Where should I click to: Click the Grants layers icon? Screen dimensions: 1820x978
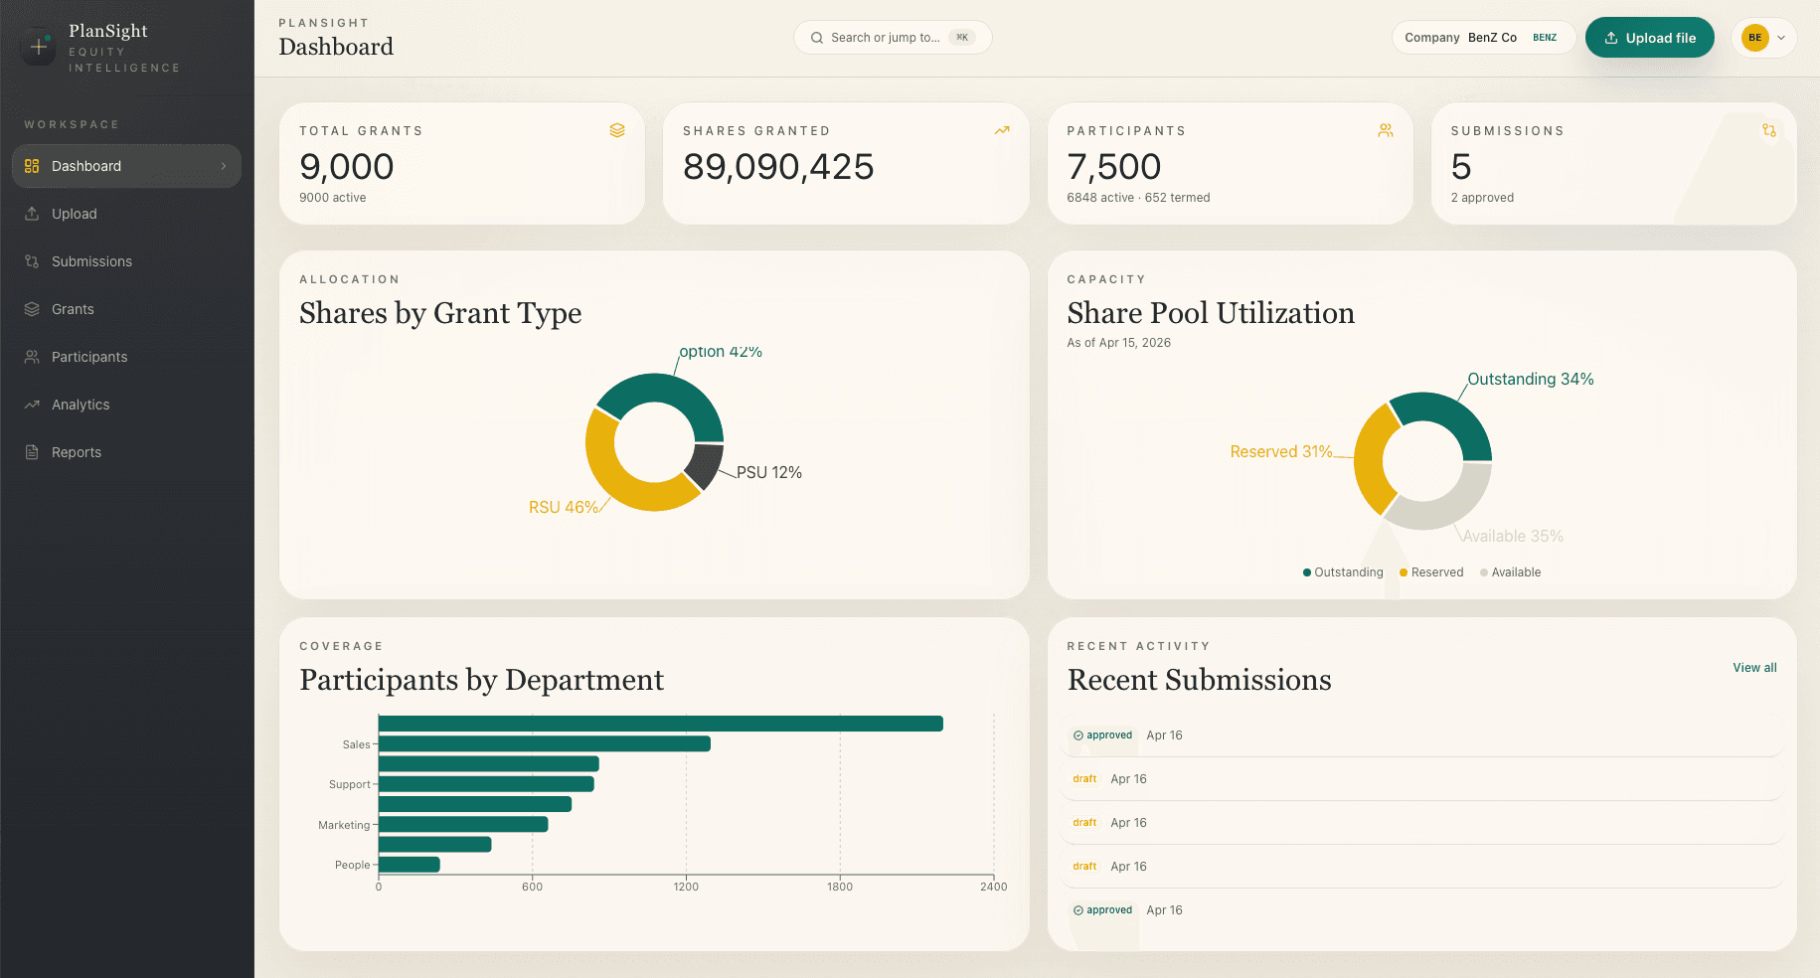coord(31,309)
